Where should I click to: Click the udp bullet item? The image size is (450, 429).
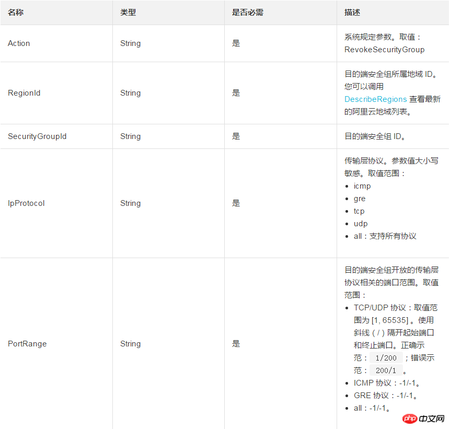[361, 224]
